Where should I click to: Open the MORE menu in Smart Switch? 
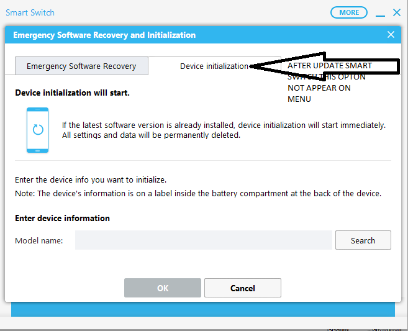pos(349,12)
